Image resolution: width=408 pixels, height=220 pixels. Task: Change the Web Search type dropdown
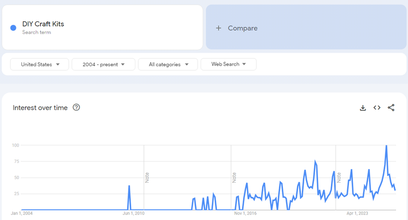(x=228, y=64)
